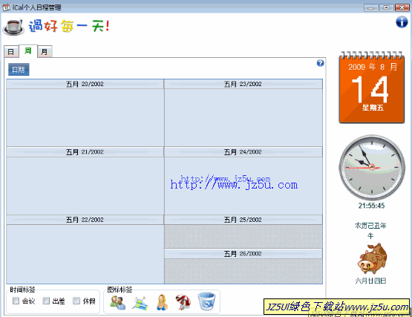Click the coffee cup logo icon
The width and height of the screenshot is (412, 317).
click(13, 27)
